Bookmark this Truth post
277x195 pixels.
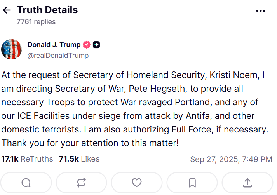point(192,183)
